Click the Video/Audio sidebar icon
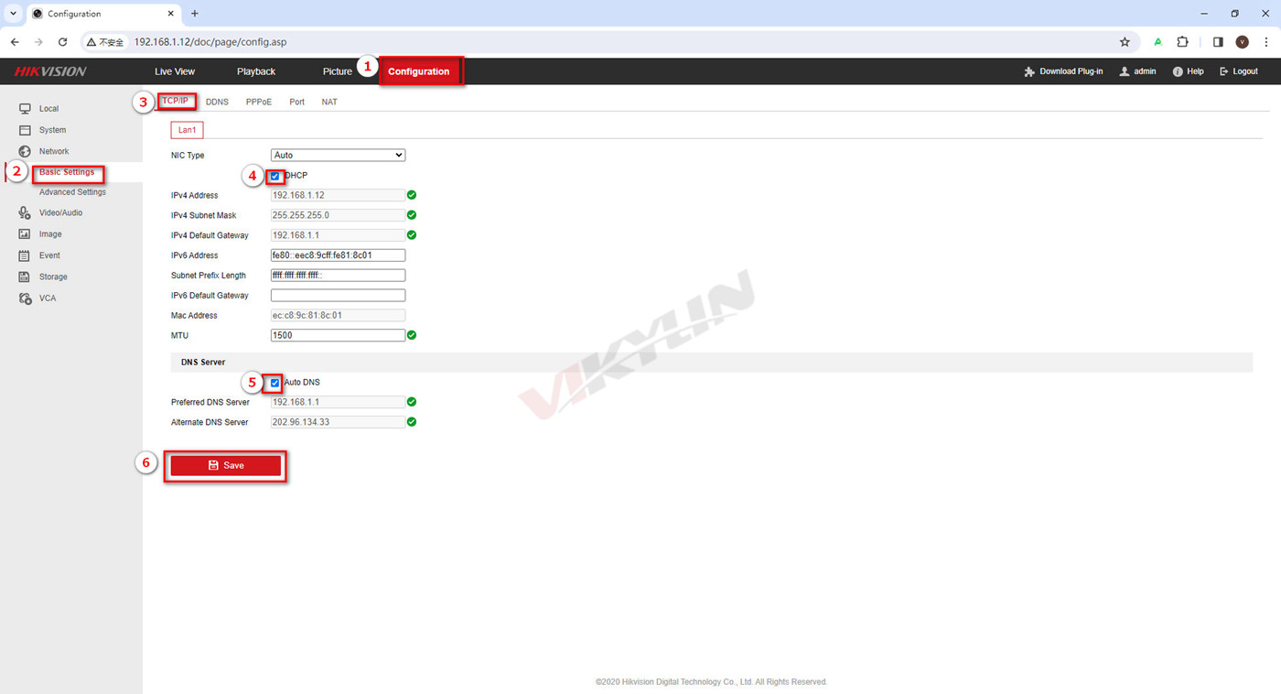The height and width of the screenshot is (694, 1281). (25, 212)
